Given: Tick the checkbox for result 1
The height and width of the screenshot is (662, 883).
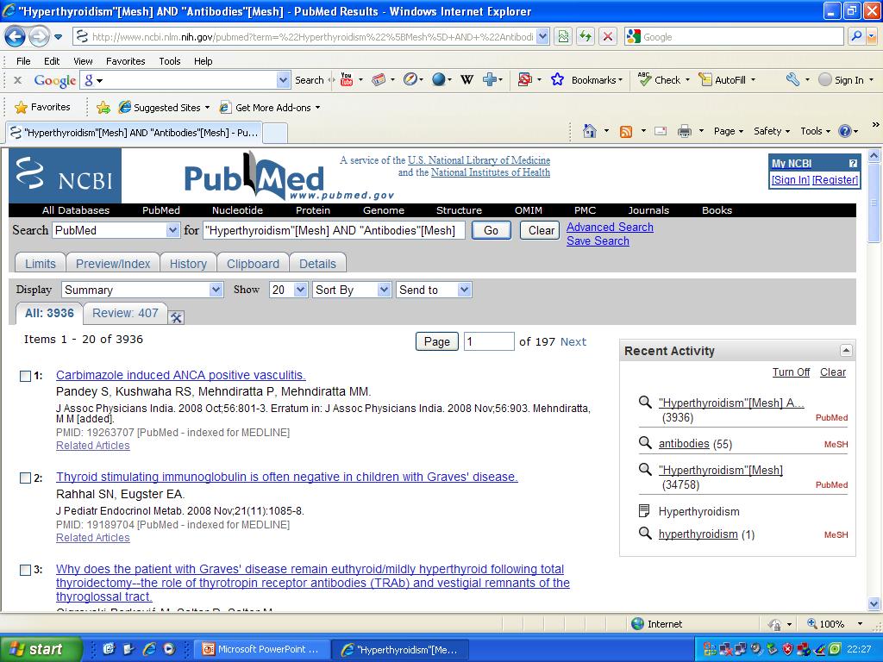Looking at the screenshot, I should (25, 376).
